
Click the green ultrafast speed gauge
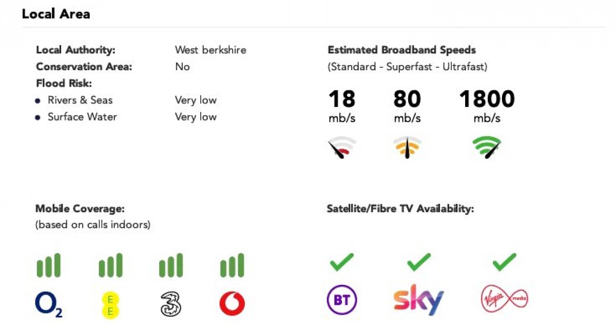(487, 148)
